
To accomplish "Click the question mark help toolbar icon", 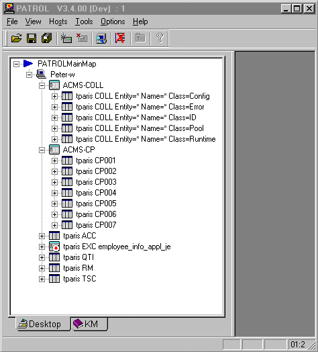I will (x=160, y=38).
